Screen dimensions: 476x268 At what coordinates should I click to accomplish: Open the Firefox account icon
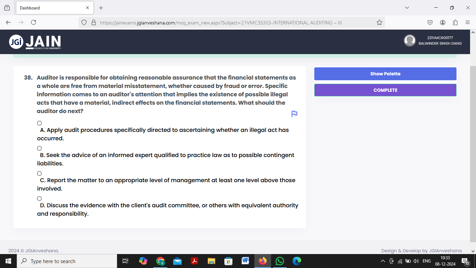pos(443,22)
